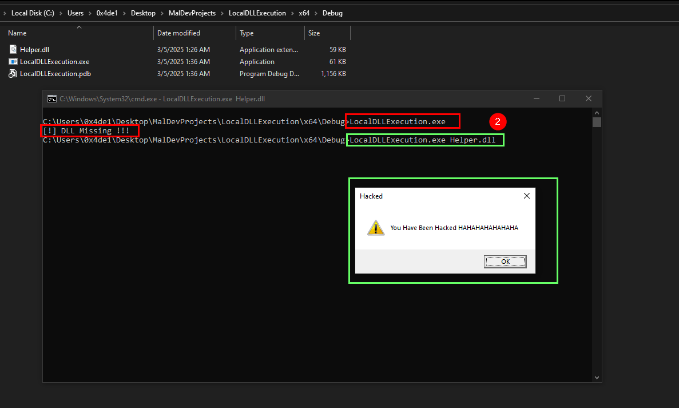
Task: Navigate to Desktop breadcrumb
Action: tap(143, 13)
